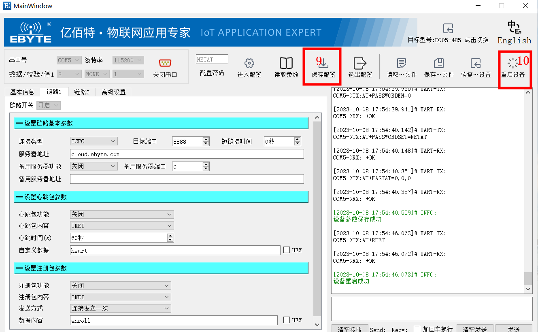Click the 关闭串口 serial port icon
The image size is (538, 332).
165,63
